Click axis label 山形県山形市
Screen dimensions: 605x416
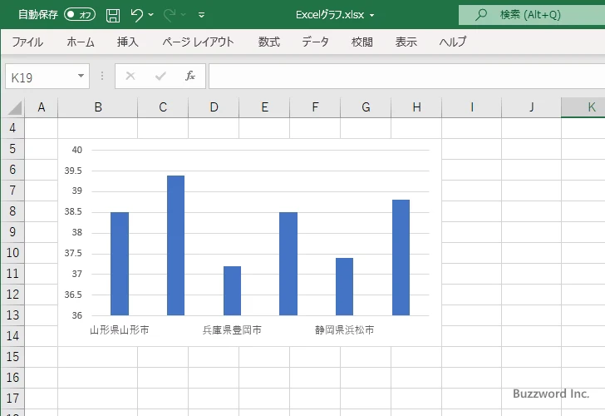coord(120,329)
